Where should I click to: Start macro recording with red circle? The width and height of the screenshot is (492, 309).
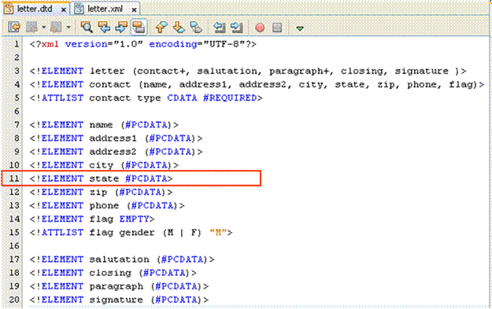coord(260,28)
